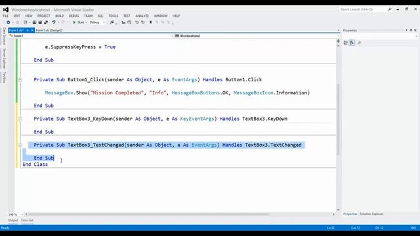
Task: Toggle a bookmark on the current line
Action: [150, 22]
